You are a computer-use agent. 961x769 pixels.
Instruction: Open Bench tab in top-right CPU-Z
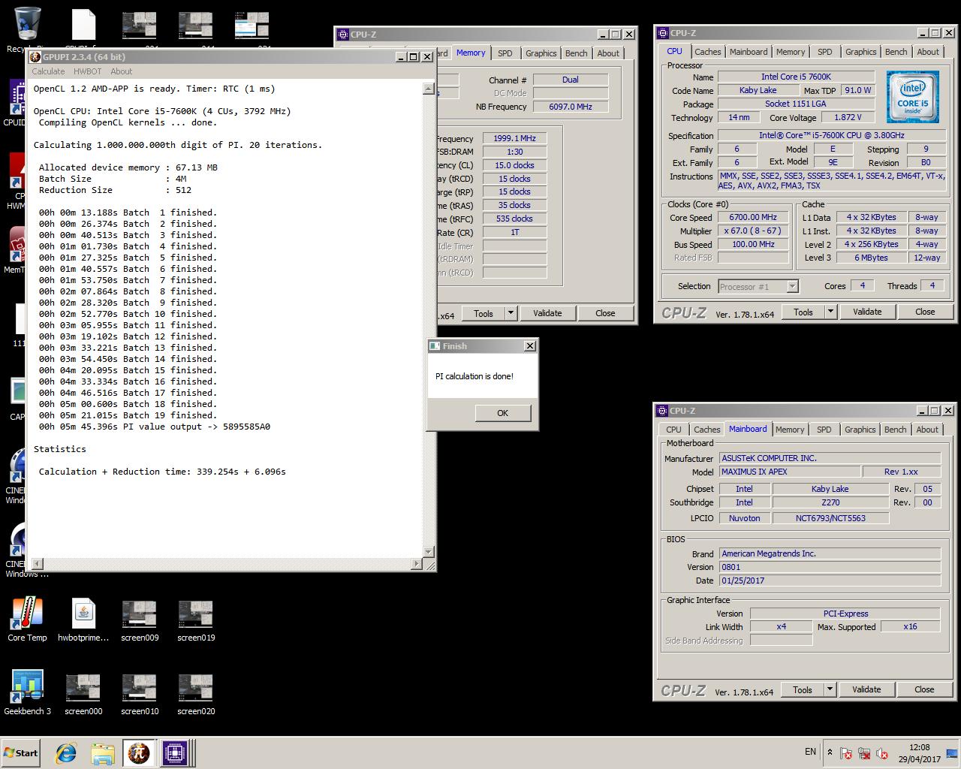(896, 52)
